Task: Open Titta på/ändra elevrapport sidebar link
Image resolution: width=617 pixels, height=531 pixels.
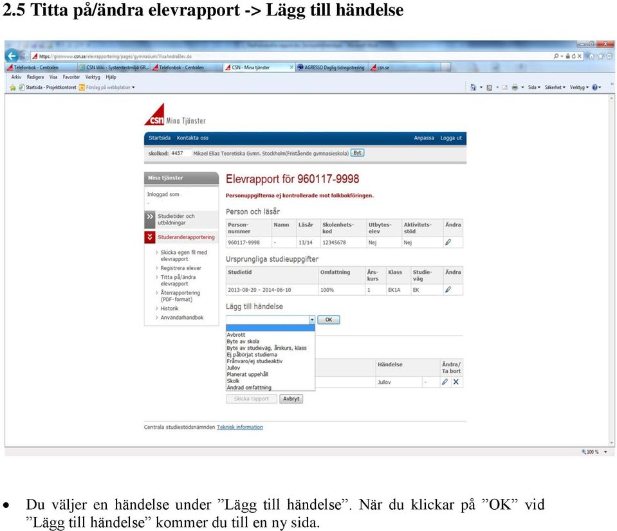Action: click(x=178, y=280)
